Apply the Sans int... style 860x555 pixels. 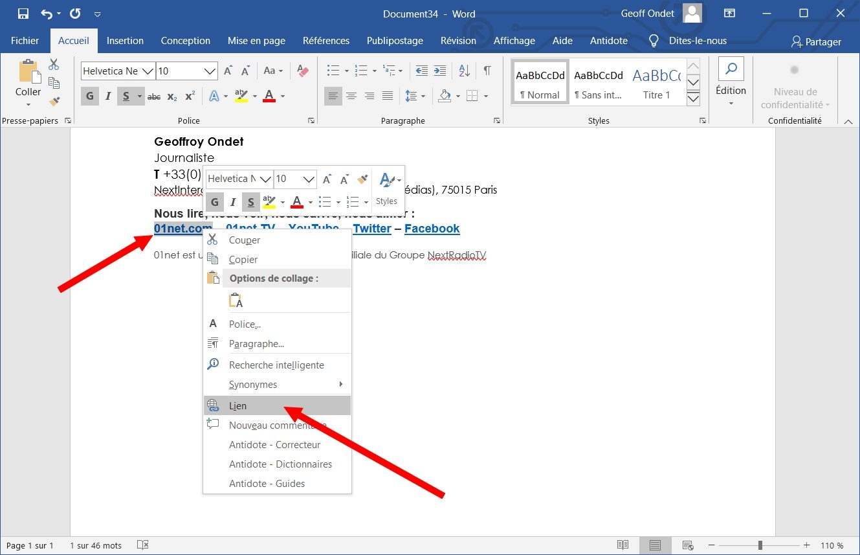[599, 82]
